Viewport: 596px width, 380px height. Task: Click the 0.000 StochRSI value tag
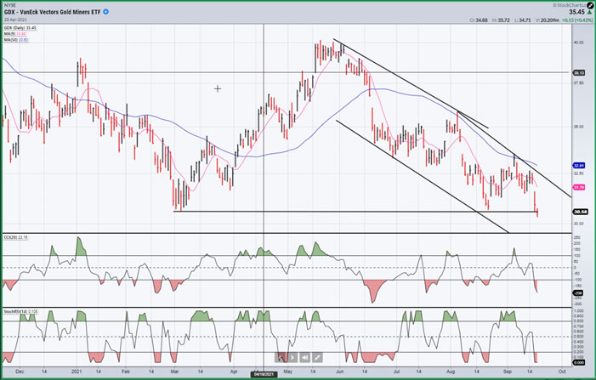[579, 362]
